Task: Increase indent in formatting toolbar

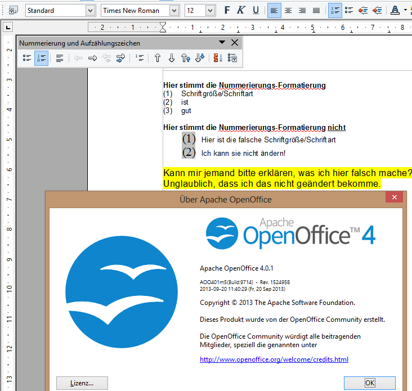Action: (377, 11)
